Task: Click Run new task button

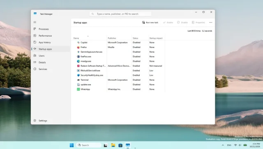Action: (x=150, y=23)
